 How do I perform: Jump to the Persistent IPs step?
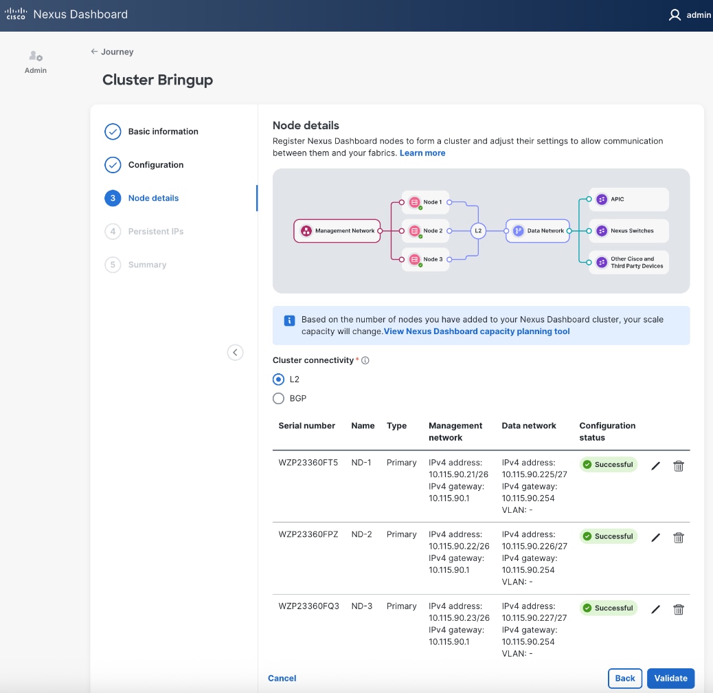point(155,232)
